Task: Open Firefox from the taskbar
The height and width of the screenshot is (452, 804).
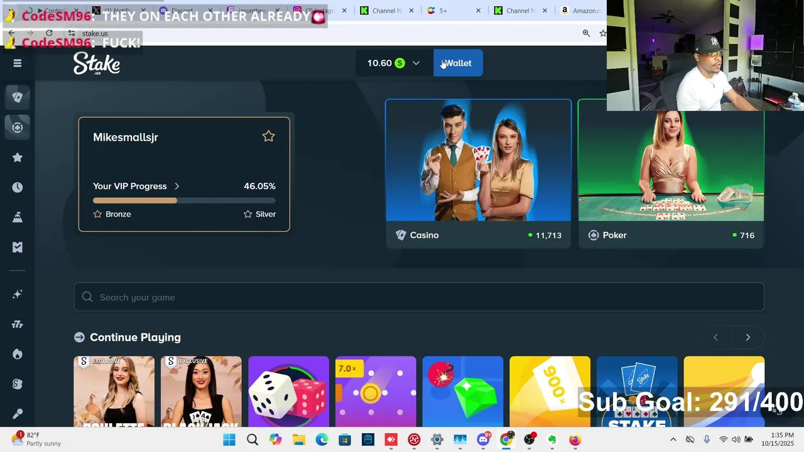Action: click(x=575, y=439)
